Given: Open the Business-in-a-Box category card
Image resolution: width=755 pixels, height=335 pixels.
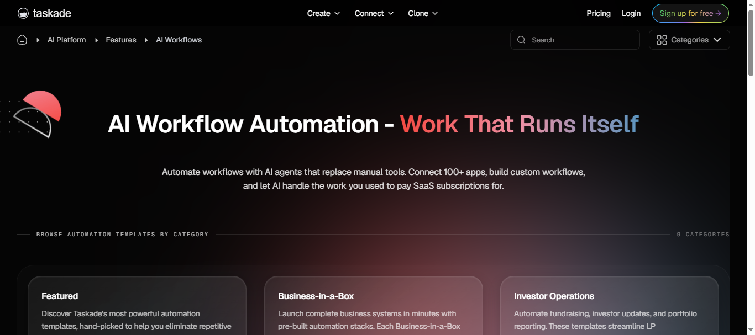Looking at the screenshot, I should tap(373, 306).
